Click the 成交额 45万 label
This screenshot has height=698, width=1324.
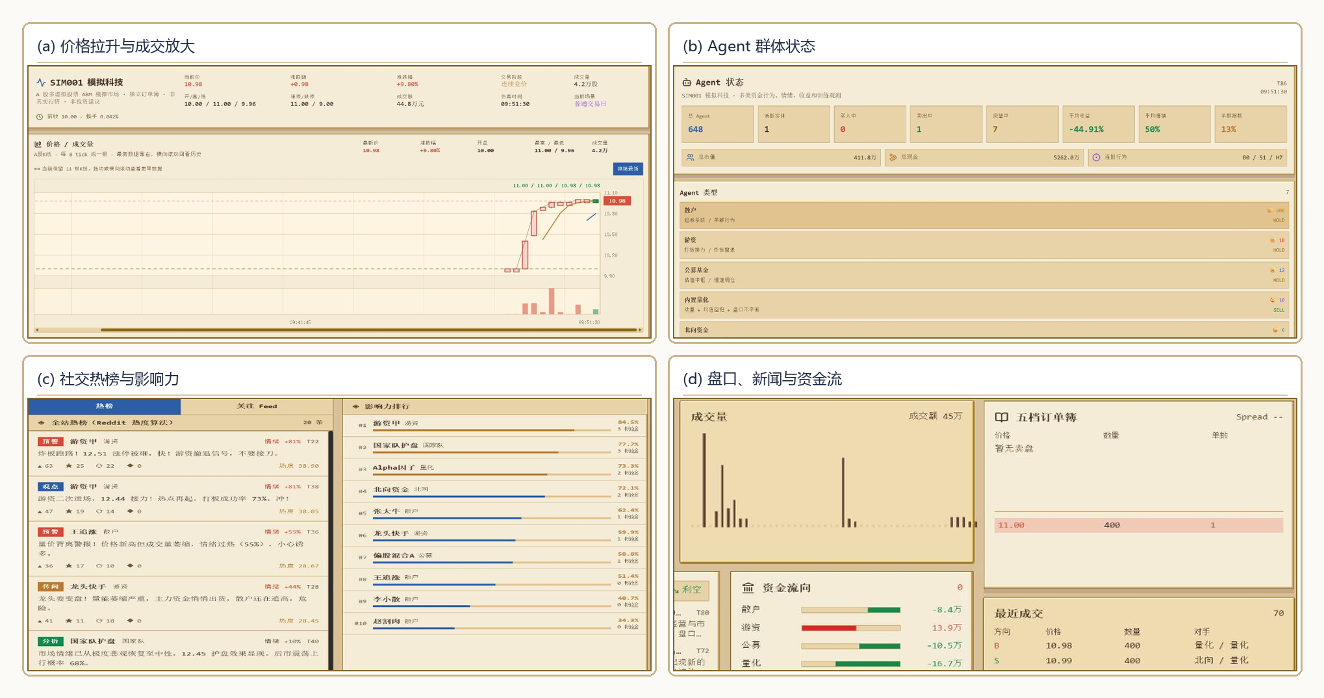click(936, 416)
